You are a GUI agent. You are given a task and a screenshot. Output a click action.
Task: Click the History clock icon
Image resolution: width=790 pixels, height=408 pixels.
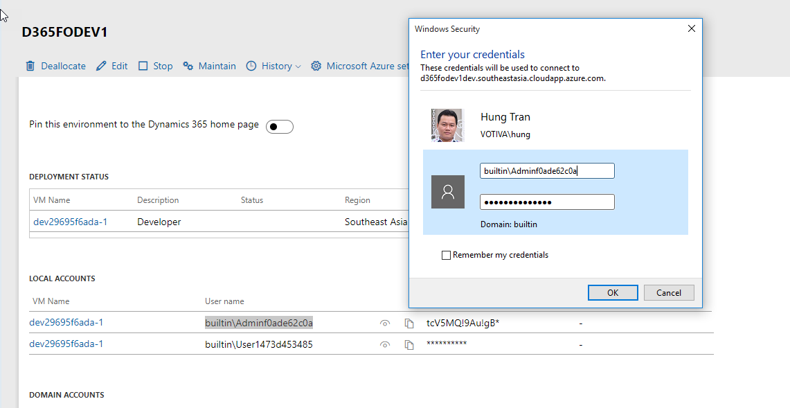251,66
